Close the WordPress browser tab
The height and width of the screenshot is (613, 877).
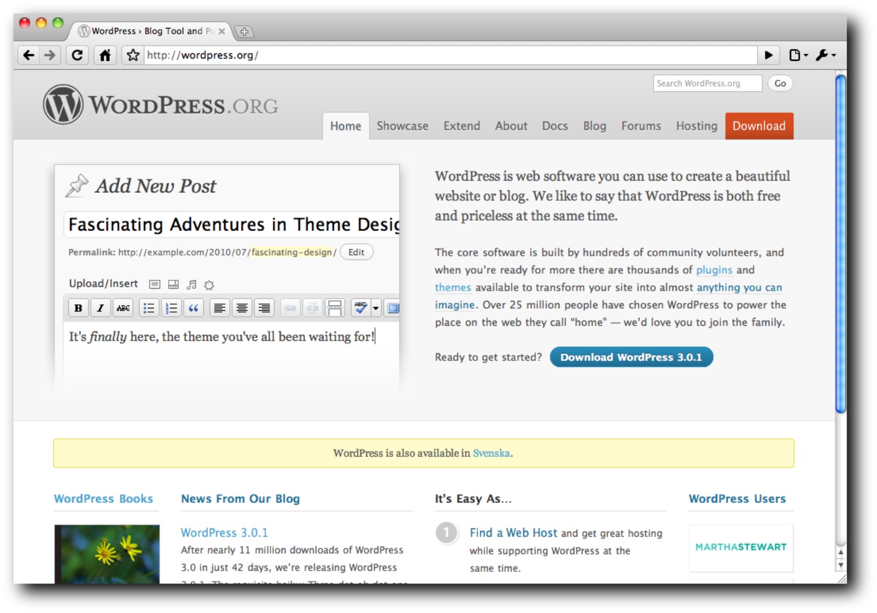tap(222, 31)
